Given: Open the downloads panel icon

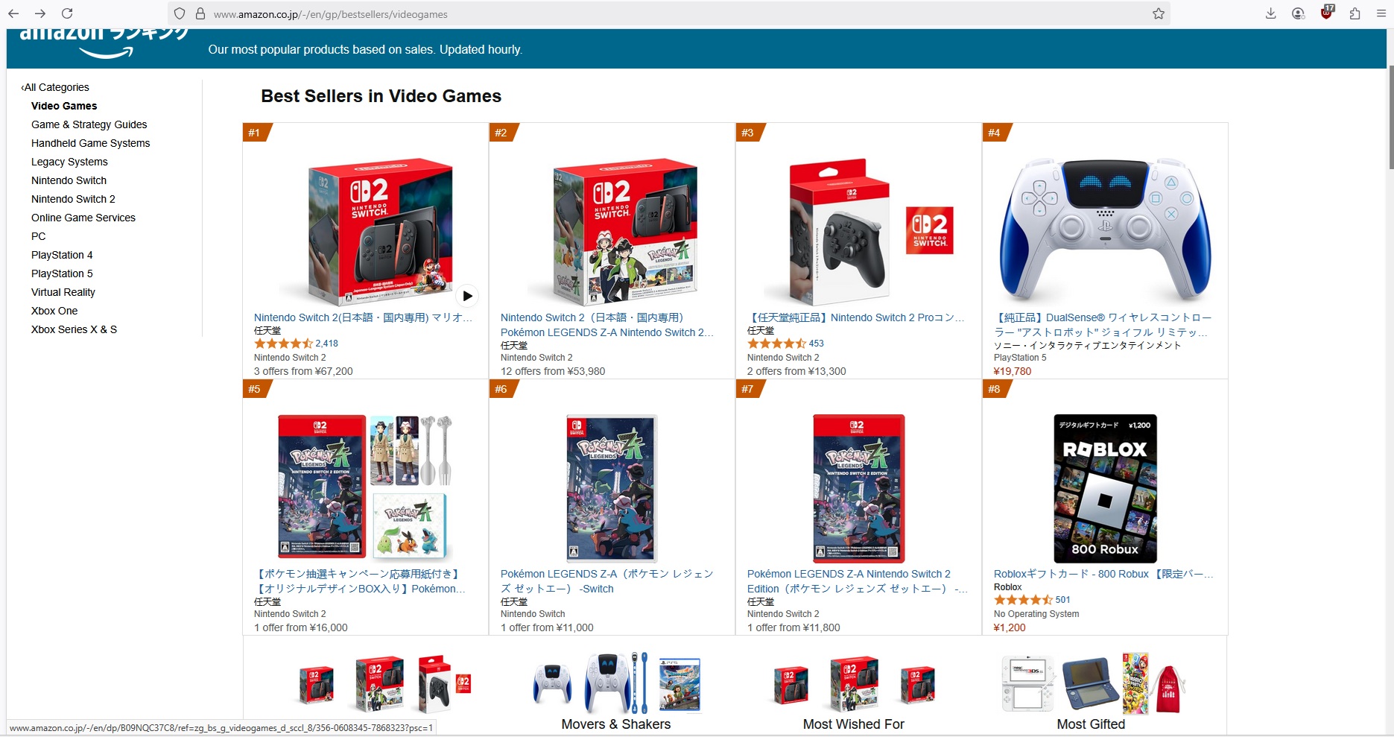Looking at the screenshot, I should coord(1271,13).
